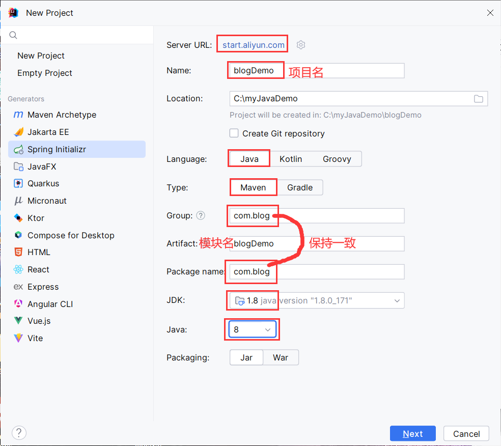Select Vite generator entry
The width and height of the screenshot is (501, 446).
(77, 338)
